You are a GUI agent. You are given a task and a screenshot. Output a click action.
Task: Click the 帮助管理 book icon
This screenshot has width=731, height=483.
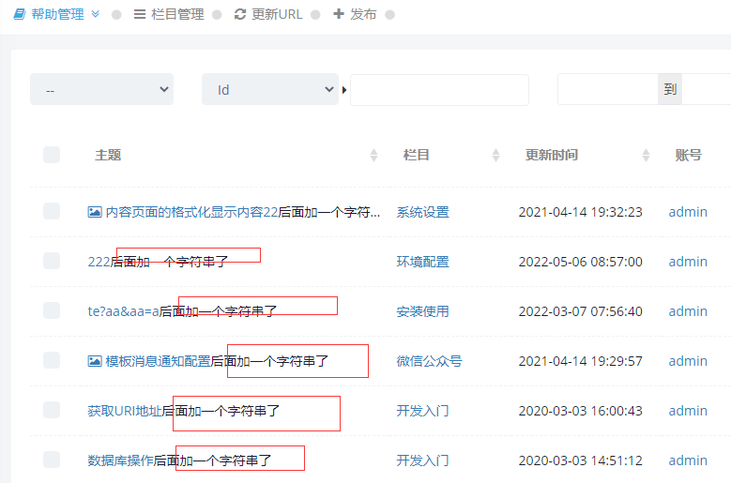pyautogui.click(x=20, y=14)
